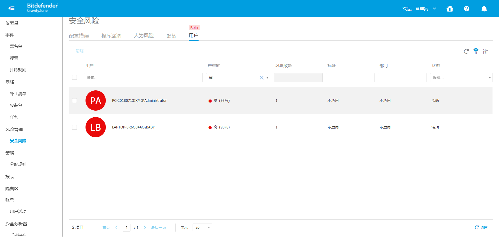This screenshot has height=237, width=499.
Task: Open 沙盒分析器 in the sidebar
Action: (16, 224)
